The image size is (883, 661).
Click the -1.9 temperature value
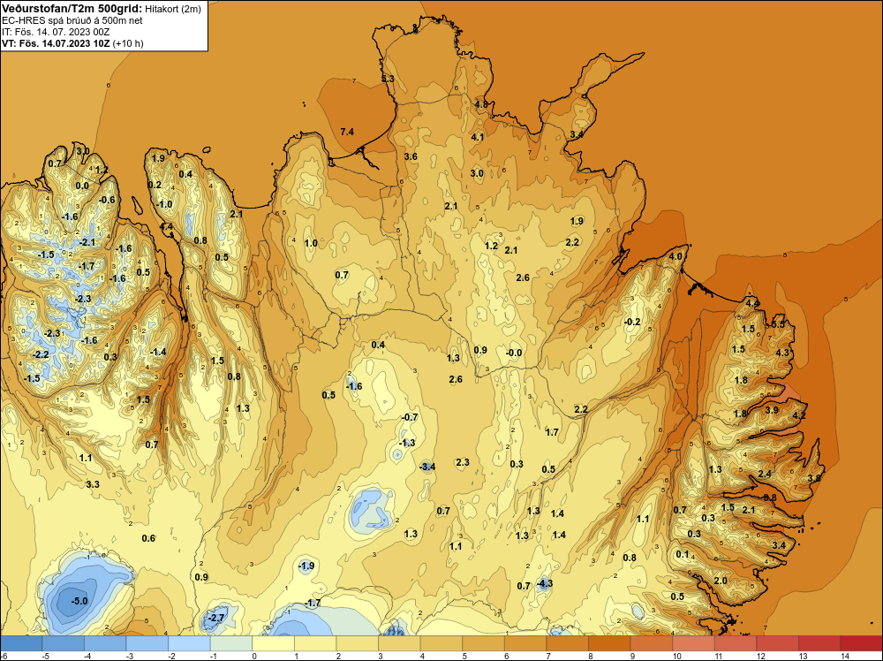pos(306,566)
